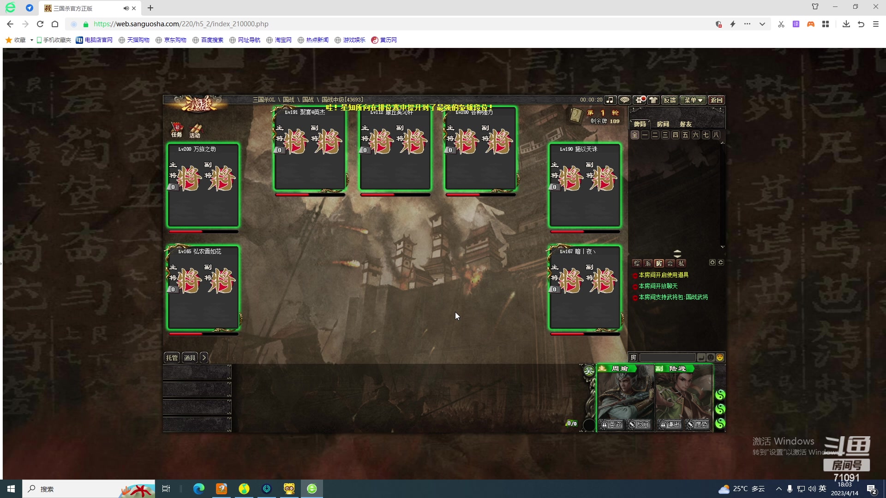Select the 全 round filter
The height and width of the screenshot is (498, 886).
click(x=635, y=135)
